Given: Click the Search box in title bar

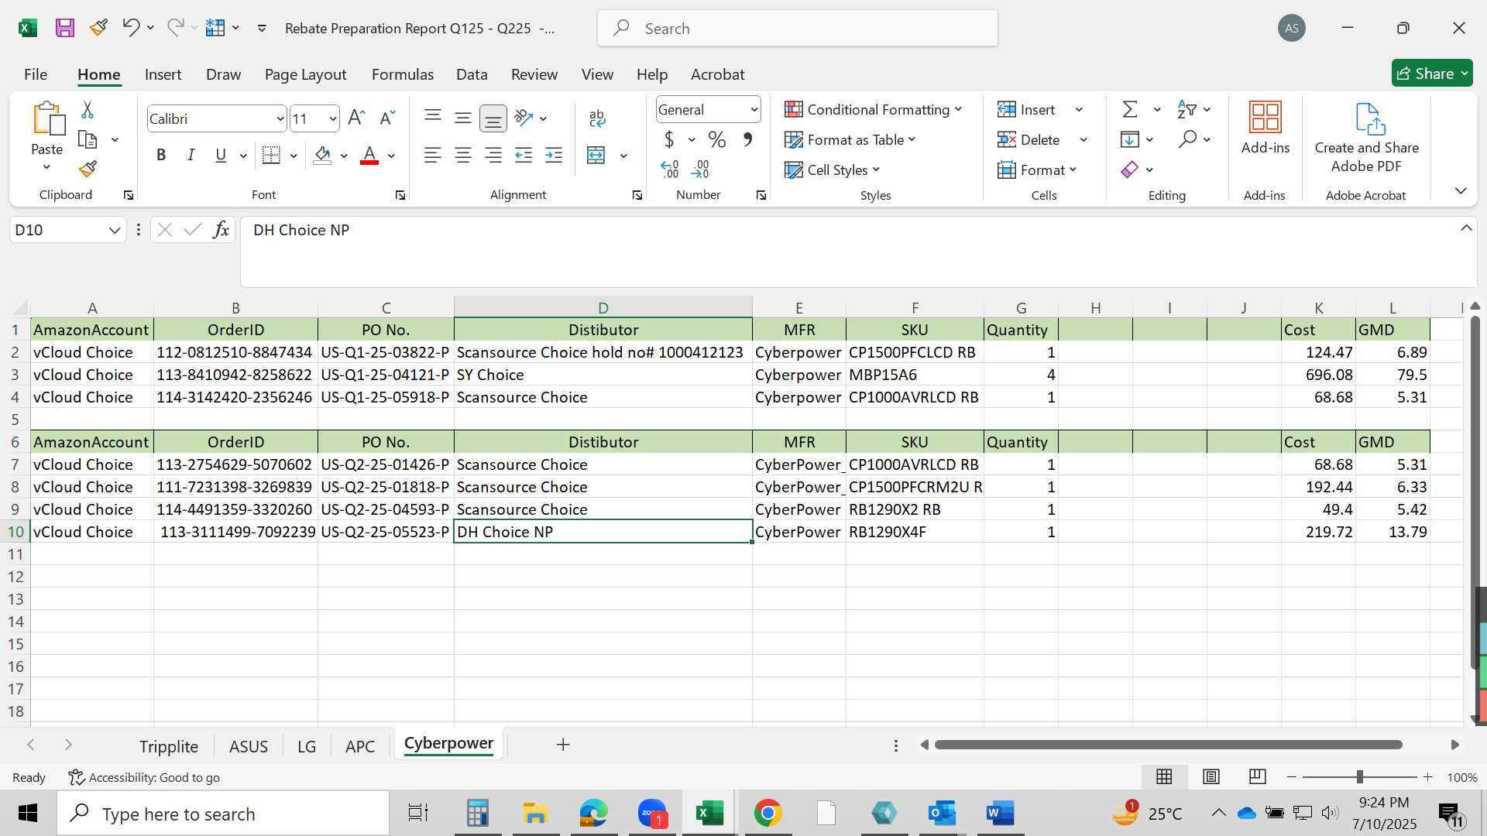Looking at the screenshot, I should coord(798,29).
